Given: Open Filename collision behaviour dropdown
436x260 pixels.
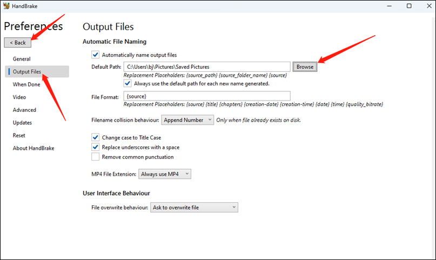Looking at the screenshot, I should [187, 120].
